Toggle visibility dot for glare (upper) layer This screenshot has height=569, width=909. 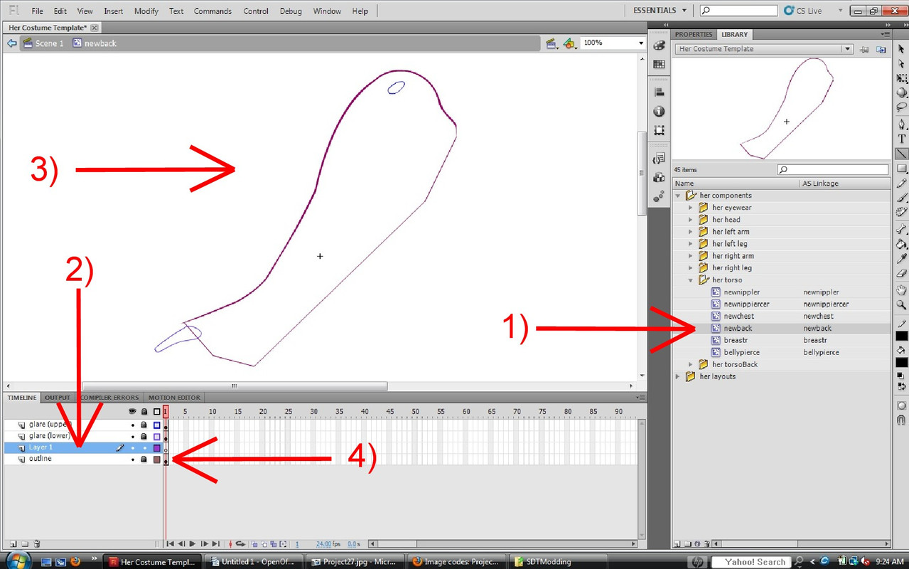[x=132, y=425]
